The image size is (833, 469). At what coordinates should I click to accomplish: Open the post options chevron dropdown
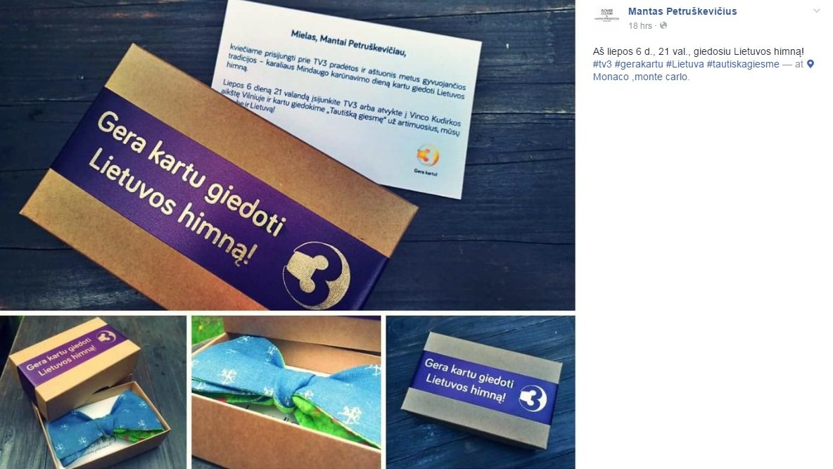click(x=816, y=11)
